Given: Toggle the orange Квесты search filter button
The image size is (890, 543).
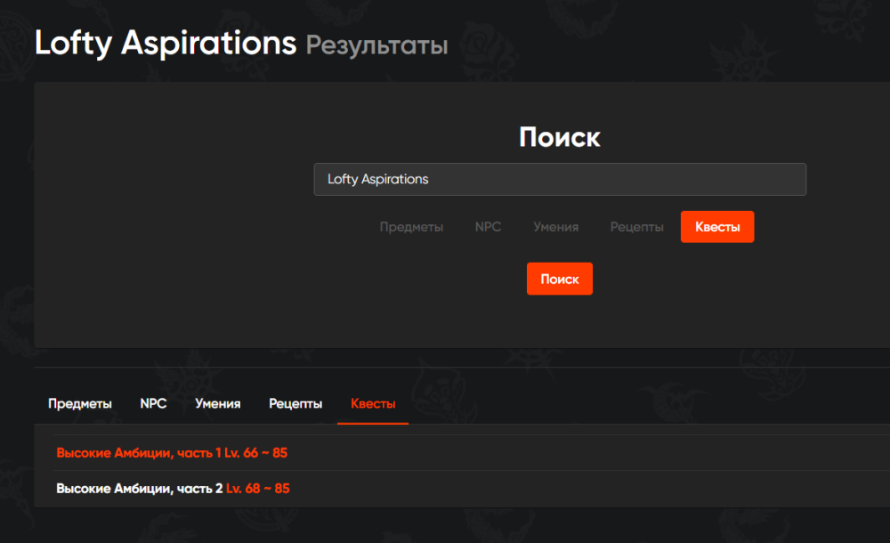Looking at the screenshot, I should tap(716, 227).
